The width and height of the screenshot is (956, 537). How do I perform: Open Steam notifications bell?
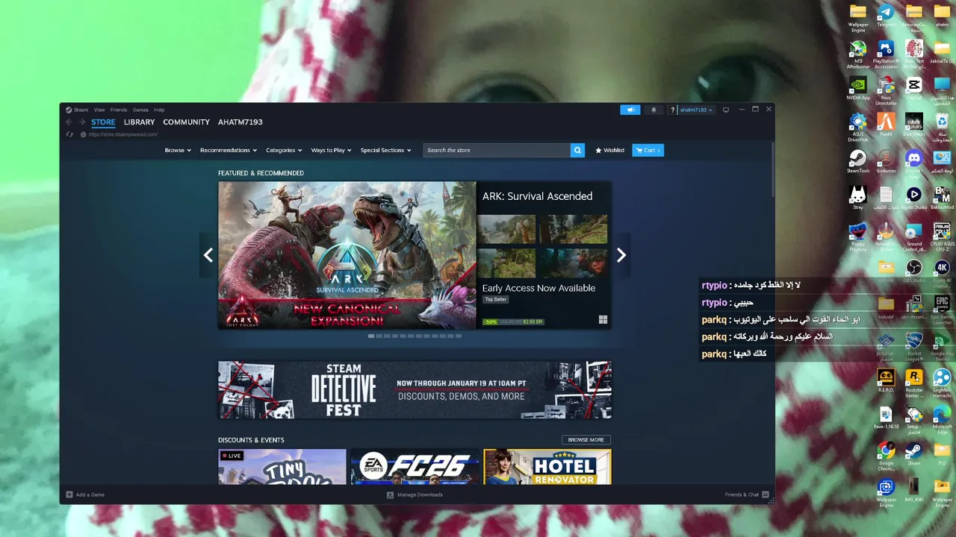(654, 110)
